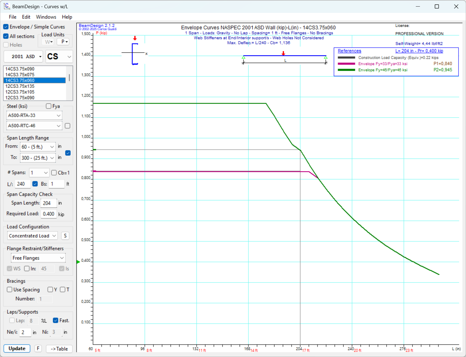Click the green required-load marker on the Y axis
Image resolution: width=466 pixels, height=357 pixels.
[78, 262]
